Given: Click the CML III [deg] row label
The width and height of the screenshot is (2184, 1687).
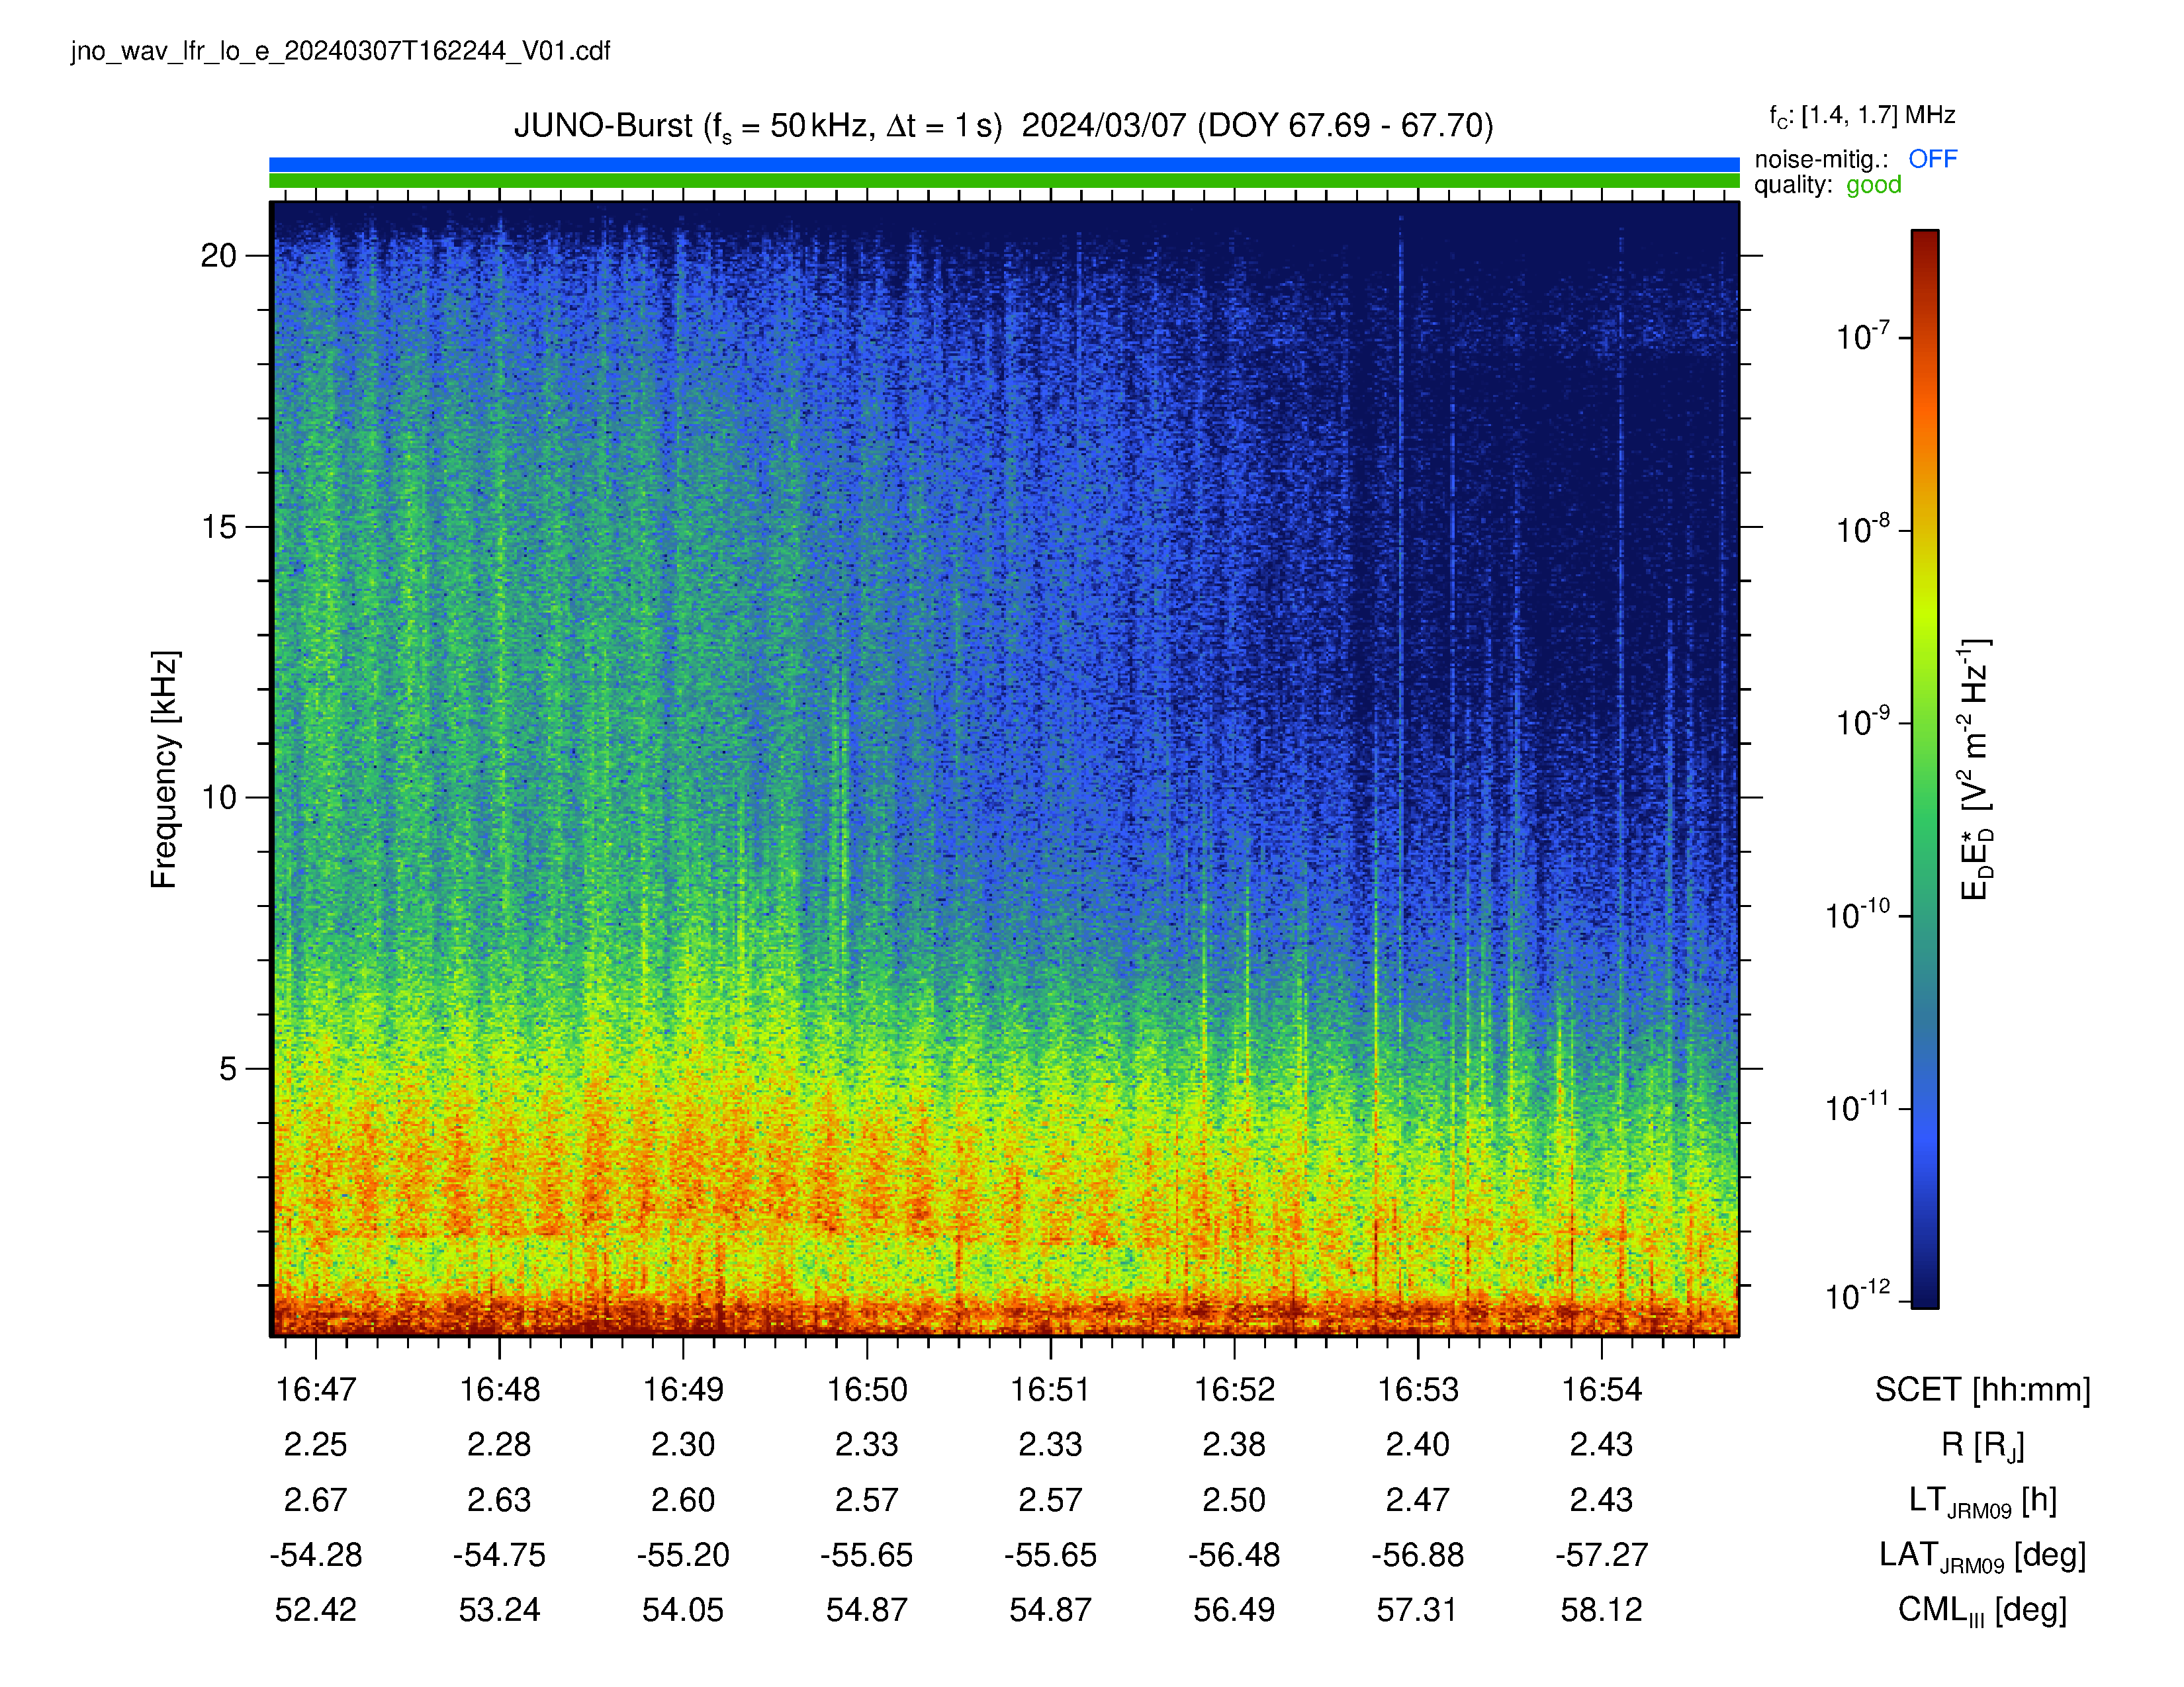Looking at the screenshot, I should tap(1982, 1610).
